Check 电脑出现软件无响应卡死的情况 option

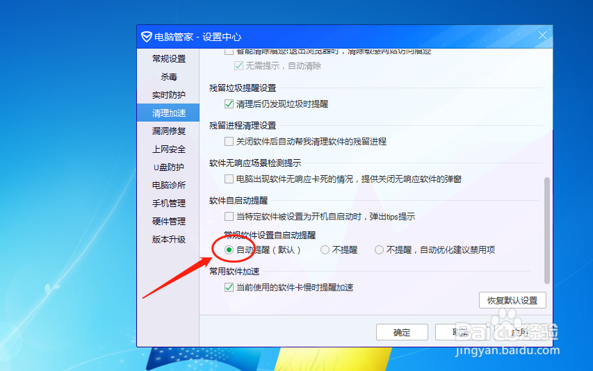[229, 179]
